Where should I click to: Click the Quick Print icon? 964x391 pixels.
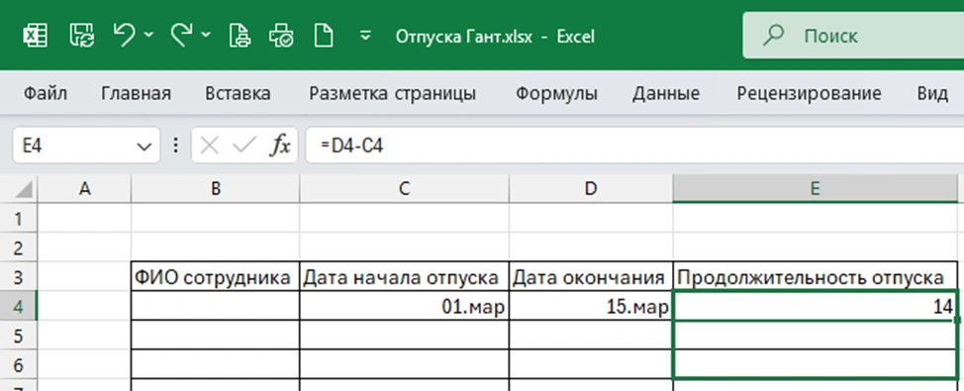click(281, 36)
